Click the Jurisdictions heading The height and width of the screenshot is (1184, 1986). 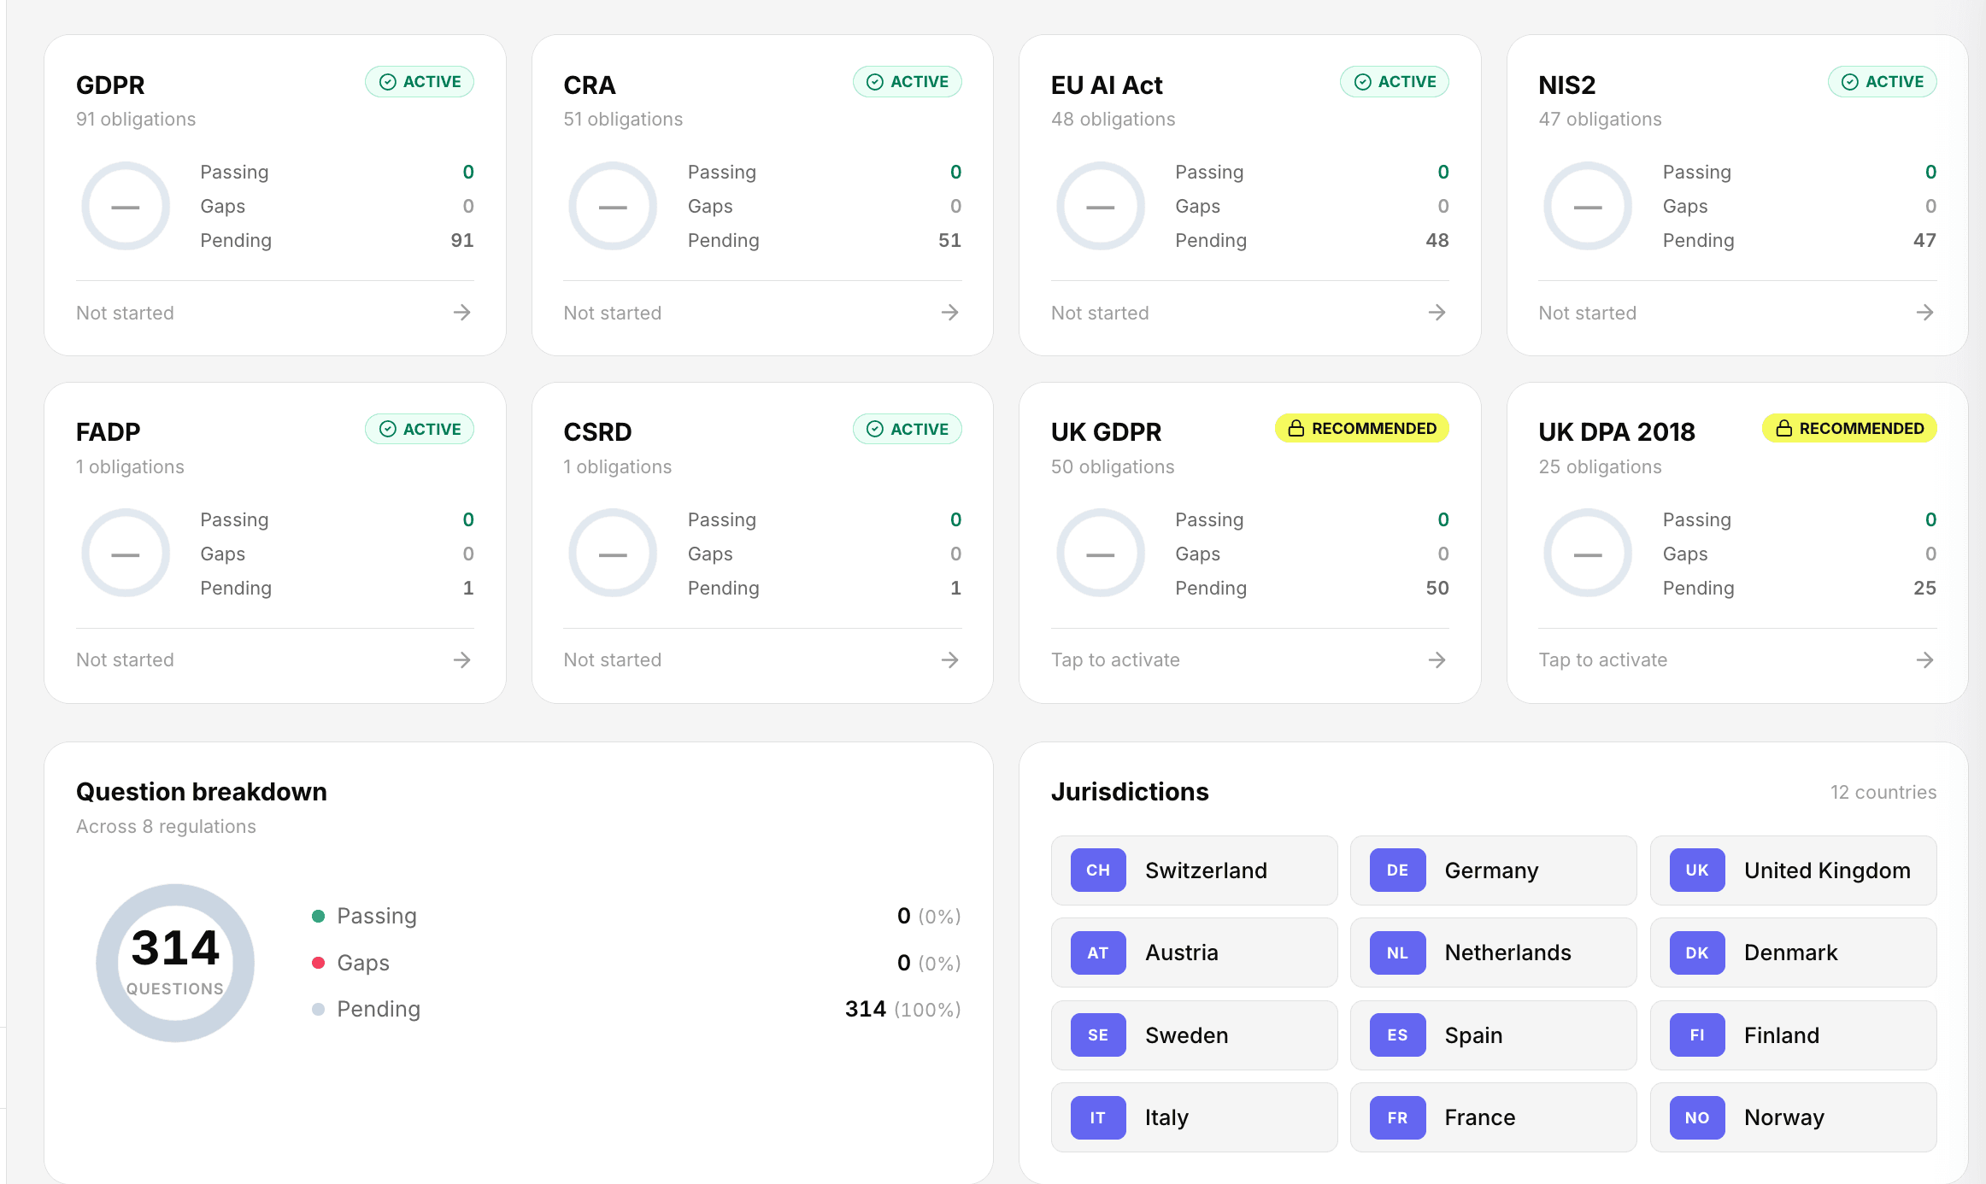pos(1130,792)
